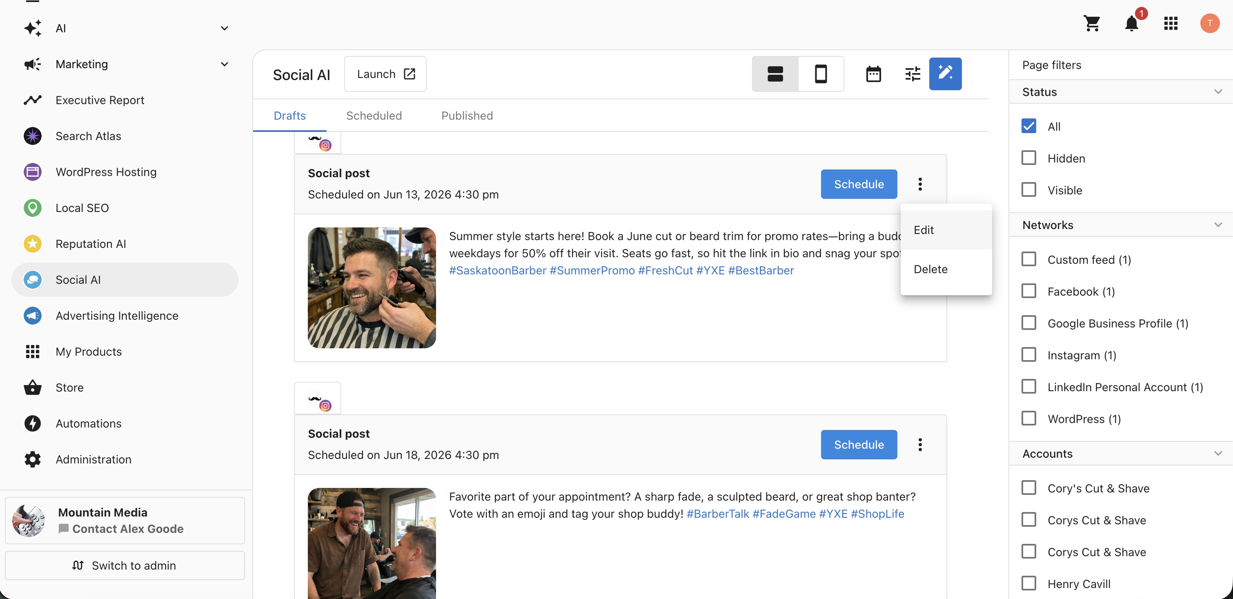Switch to mobile preview icon
The height and width of the screenshot is (599, 1233).
[x=821, y=74]
